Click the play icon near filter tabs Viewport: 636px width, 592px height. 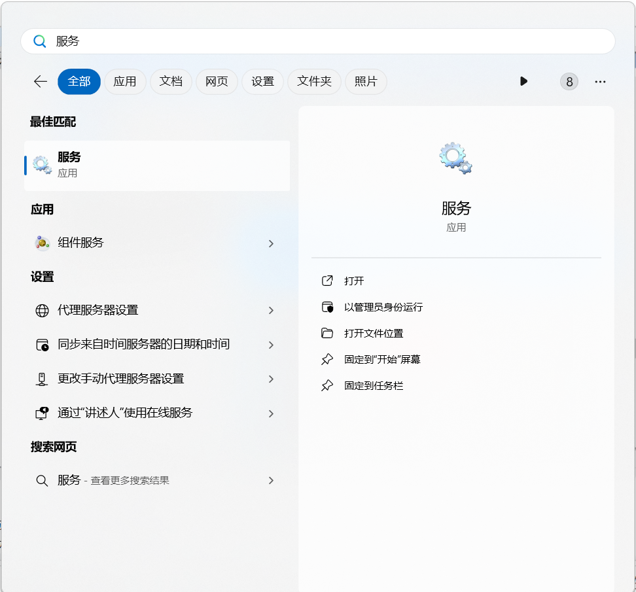(523, 81)
